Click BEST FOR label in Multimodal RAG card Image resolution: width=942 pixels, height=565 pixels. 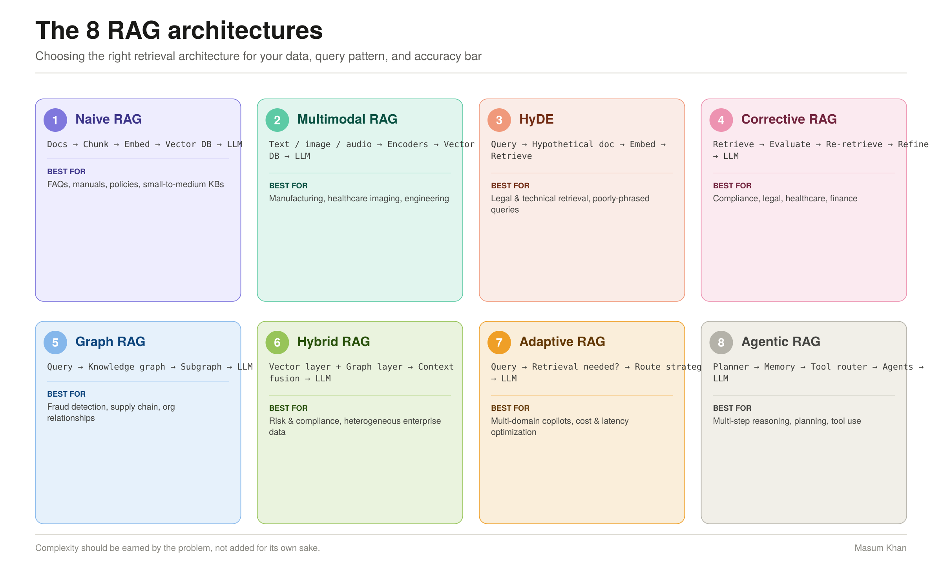(288, 186)
